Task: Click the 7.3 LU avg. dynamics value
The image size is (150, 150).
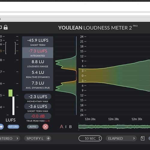Action: tap(38, 83)
